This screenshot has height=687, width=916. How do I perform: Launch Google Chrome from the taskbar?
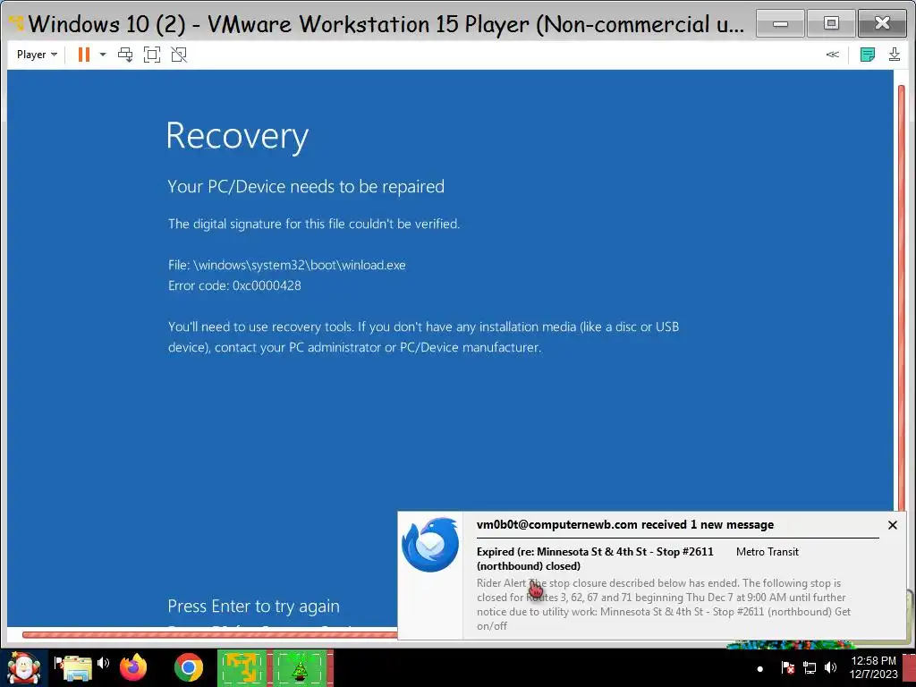coord(188,667)
